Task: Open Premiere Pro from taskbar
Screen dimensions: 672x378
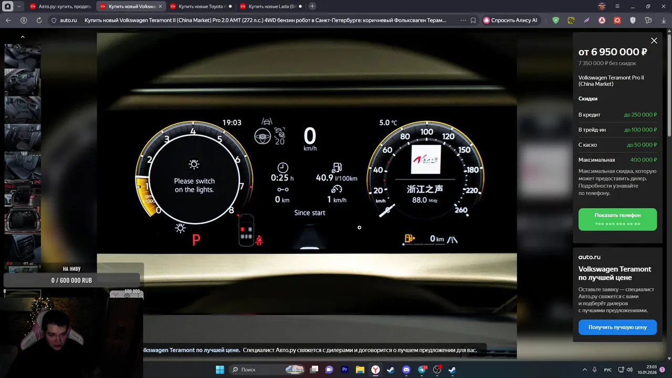Action: tap(345, 370)
